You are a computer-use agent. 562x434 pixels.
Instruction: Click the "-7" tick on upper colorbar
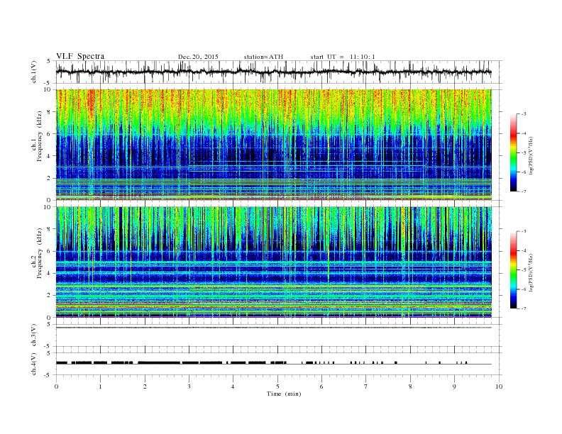tap(523, 191)
